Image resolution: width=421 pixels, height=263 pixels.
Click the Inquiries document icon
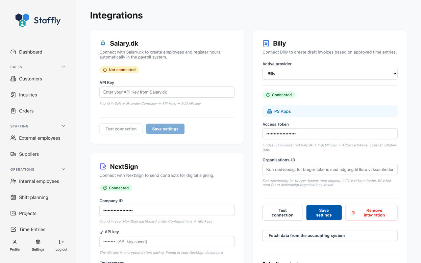click(x=13, y=95)
